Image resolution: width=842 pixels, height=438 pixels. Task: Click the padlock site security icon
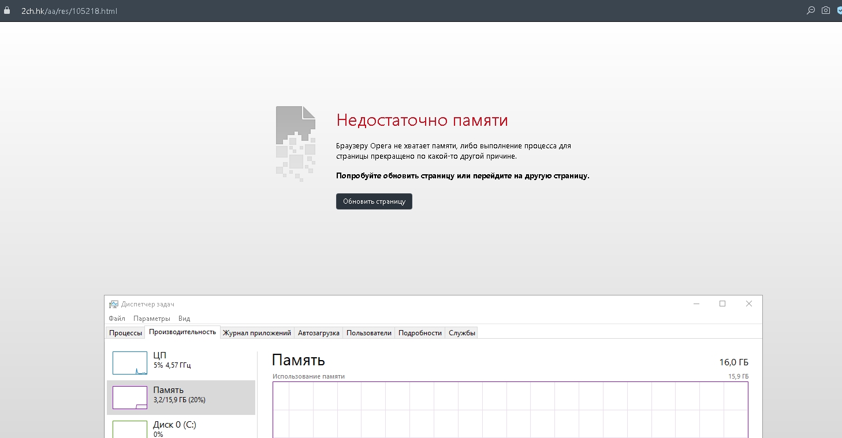point(7,10)
